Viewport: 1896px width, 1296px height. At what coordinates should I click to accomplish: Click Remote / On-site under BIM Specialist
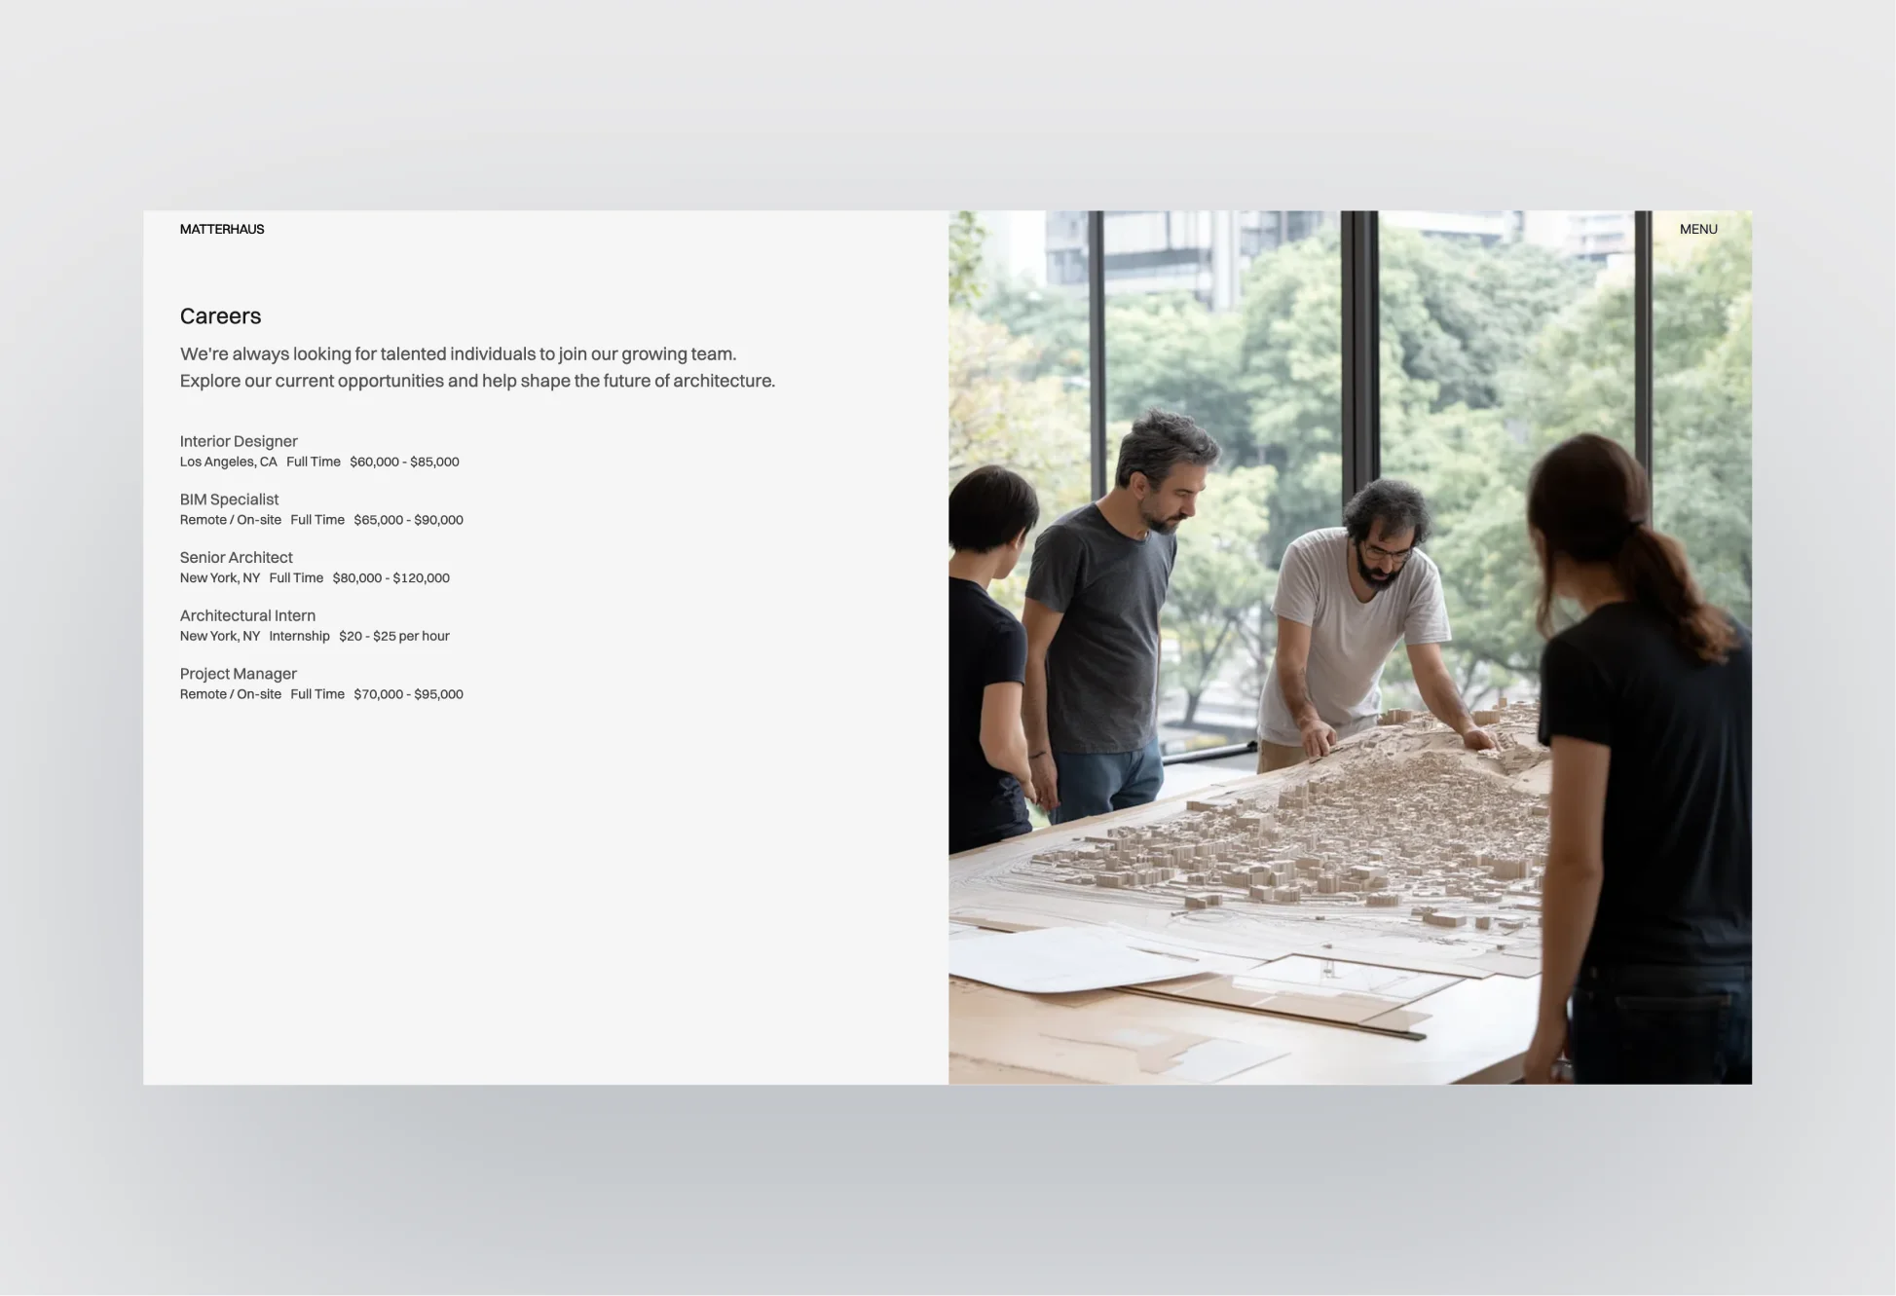pos(230,520)
